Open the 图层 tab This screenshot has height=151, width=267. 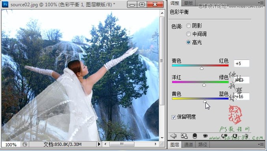click(175, 145)
